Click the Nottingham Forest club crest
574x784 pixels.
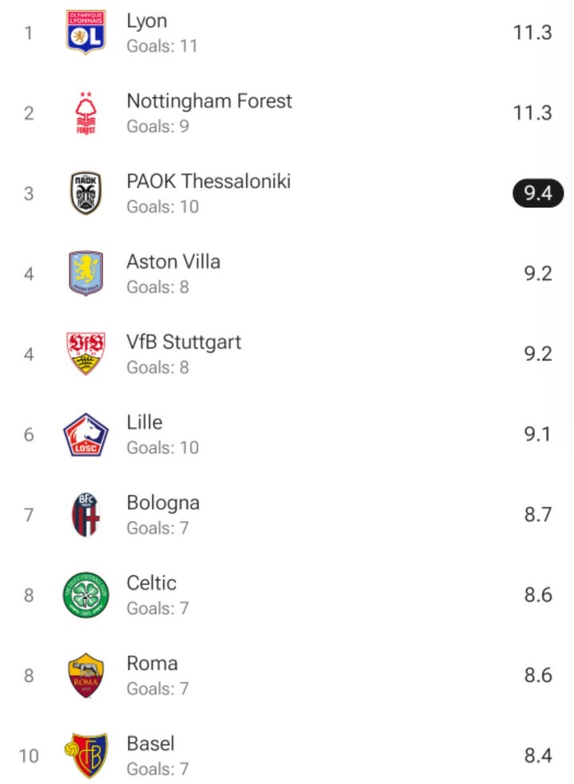pyautogui.click(x=85, y=113)
